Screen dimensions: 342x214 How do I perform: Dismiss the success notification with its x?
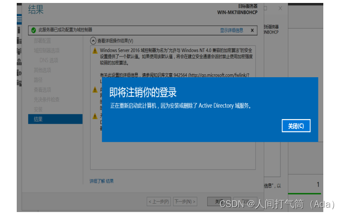[x=252, y=31]
